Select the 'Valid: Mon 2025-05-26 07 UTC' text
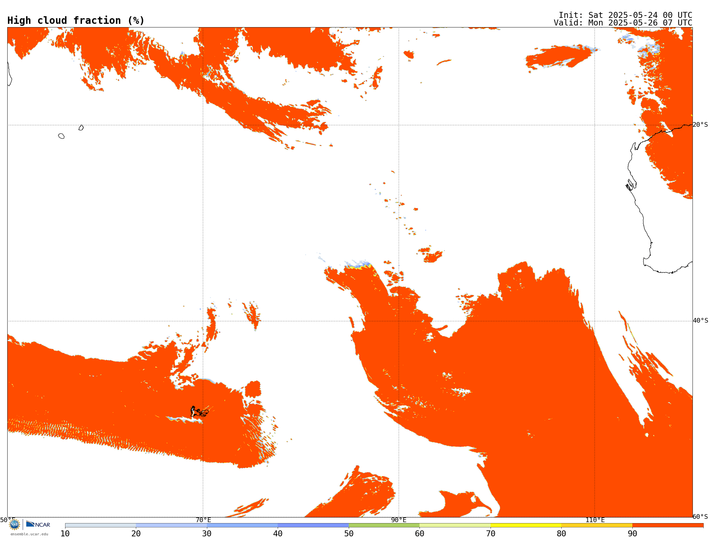714x538 pixels. [623, 23]
